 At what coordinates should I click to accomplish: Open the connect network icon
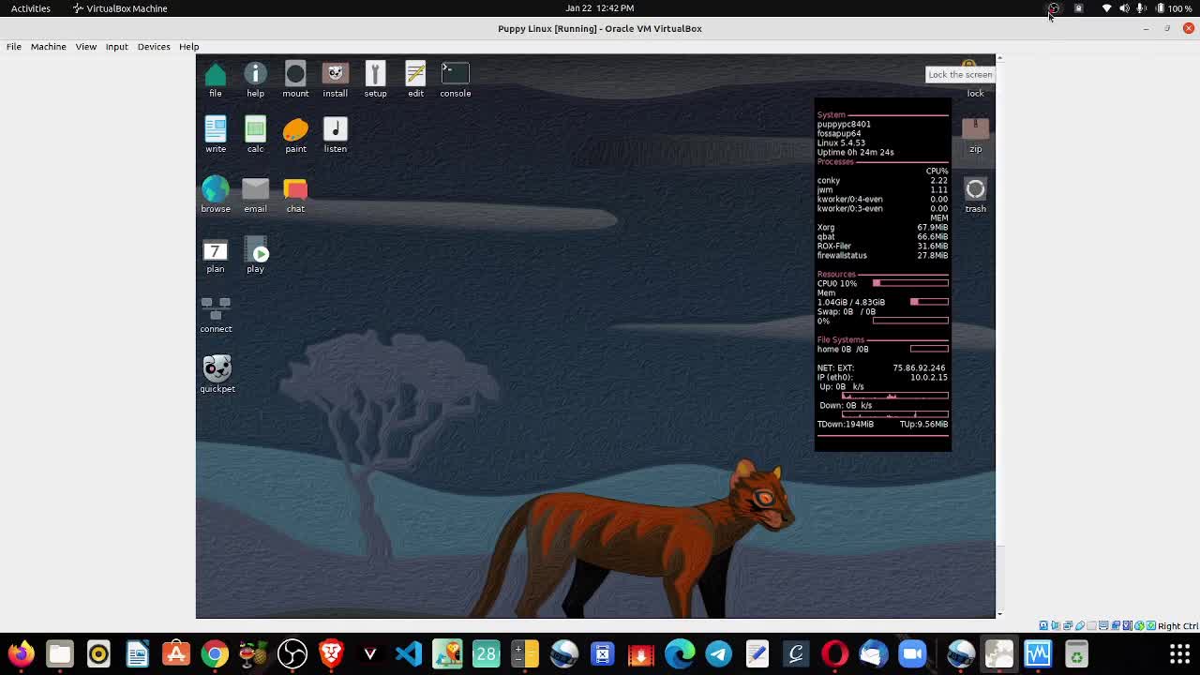(x=215, y=315)
